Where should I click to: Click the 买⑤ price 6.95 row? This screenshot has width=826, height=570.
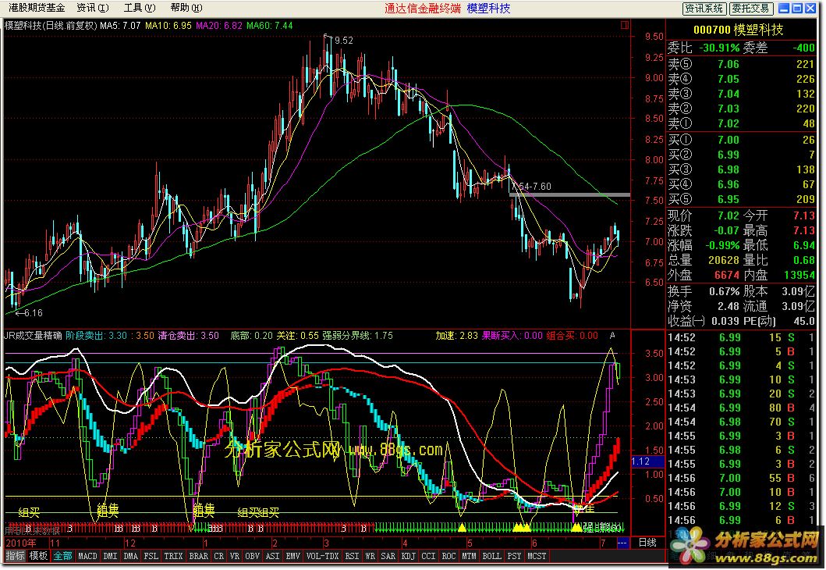tap(741, 199)
